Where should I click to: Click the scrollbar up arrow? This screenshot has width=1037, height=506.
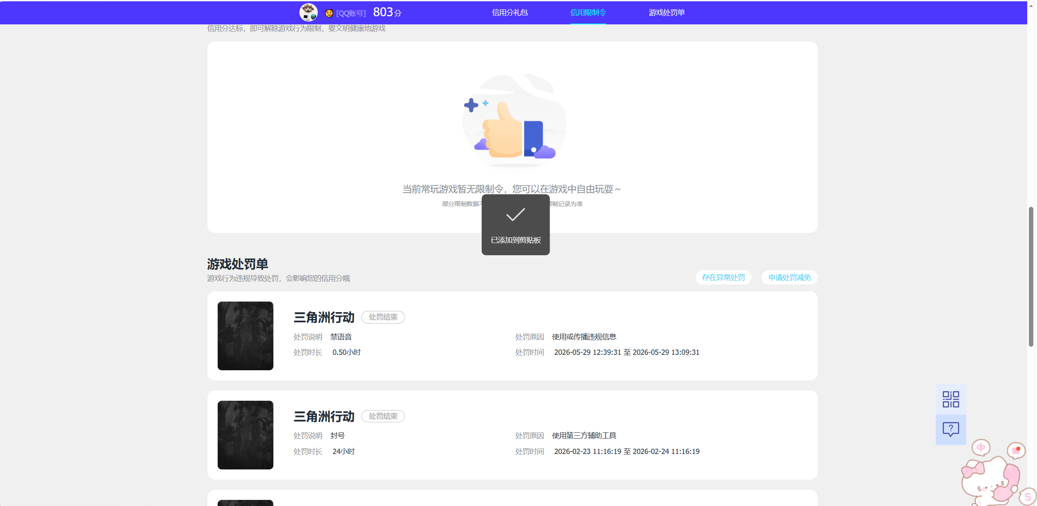1031,6
